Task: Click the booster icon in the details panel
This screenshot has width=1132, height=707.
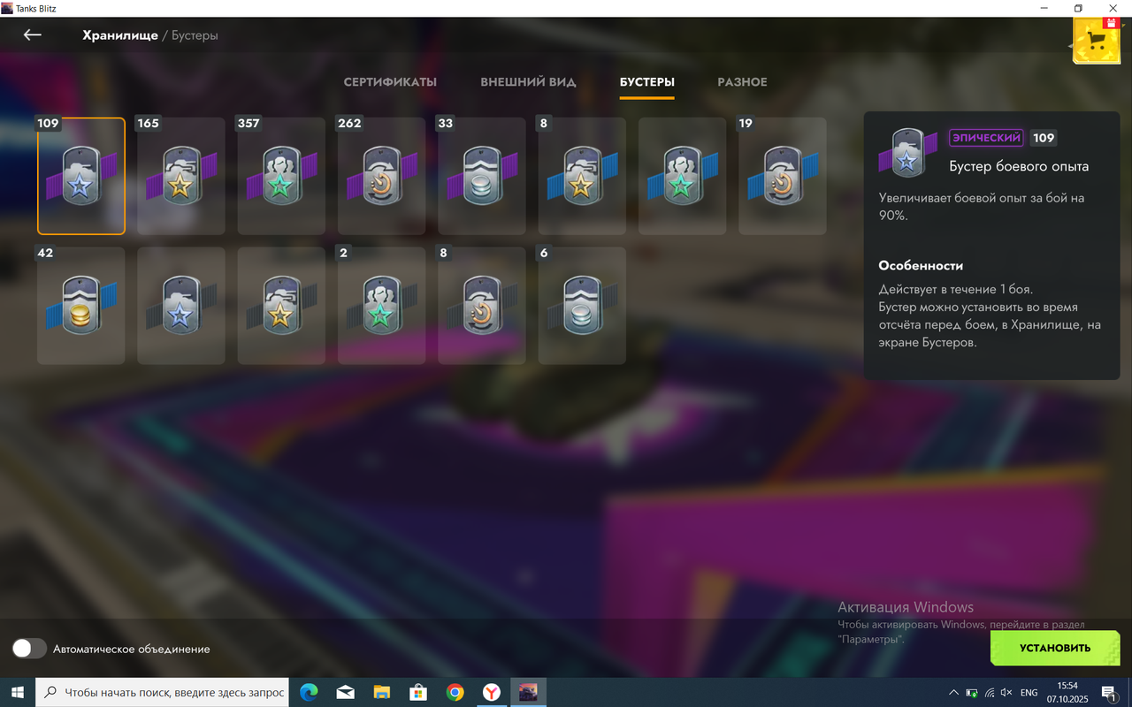Action: tap(907, 153)
